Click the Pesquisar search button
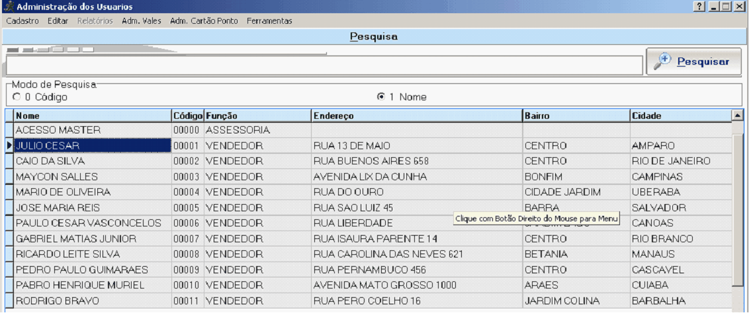The height and width of the screenshot is (313, 749). point(693,61)
